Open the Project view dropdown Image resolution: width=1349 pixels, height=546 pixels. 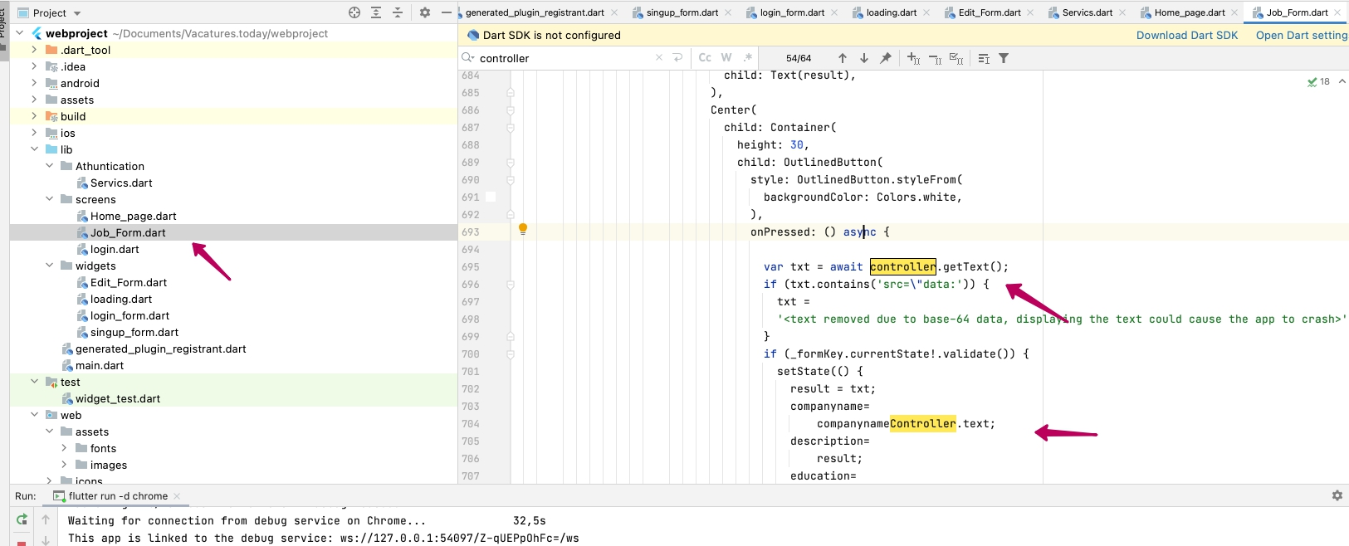tap(77, 13)
